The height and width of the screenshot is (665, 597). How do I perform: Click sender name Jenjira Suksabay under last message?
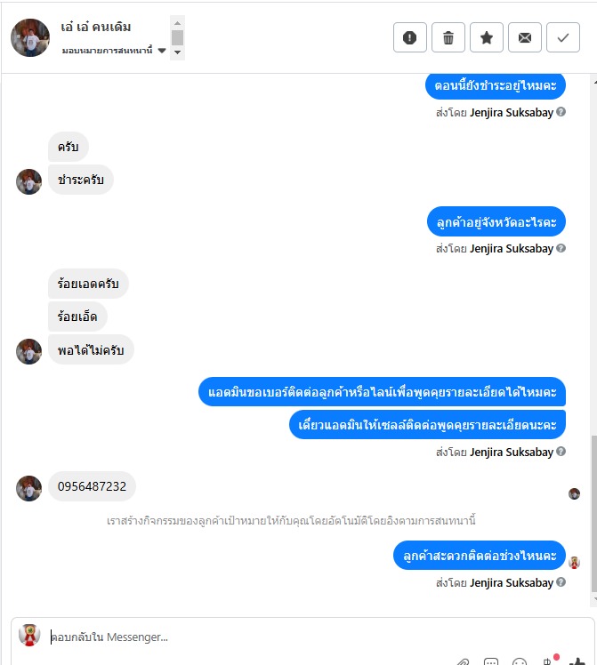click(512, 582)
